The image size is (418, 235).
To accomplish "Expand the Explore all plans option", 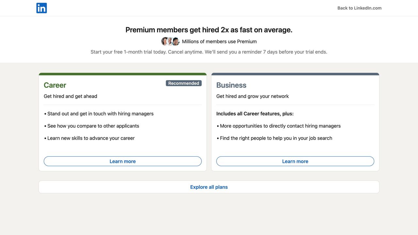I will point(209,187).
